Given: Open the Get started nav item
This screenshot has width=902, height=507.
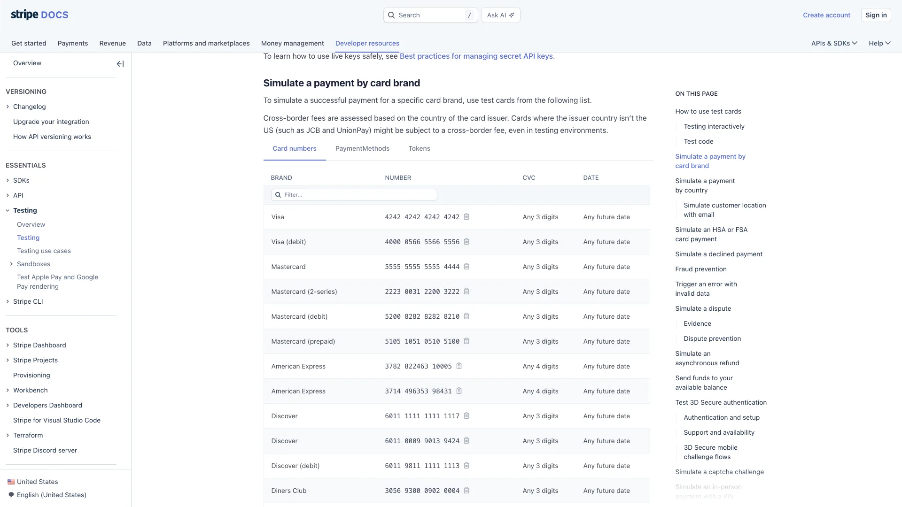Looking at the screenshot, I should (x=29, y=43).
